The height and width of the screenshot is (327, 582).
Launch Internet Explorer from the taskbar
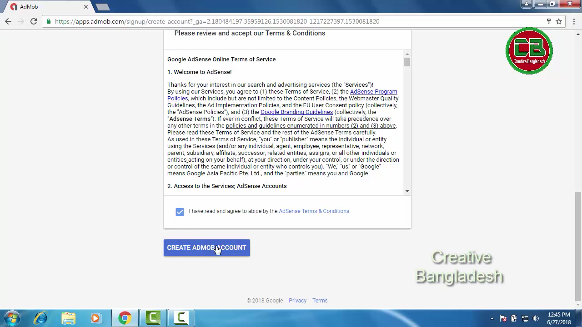pos(40,318)
